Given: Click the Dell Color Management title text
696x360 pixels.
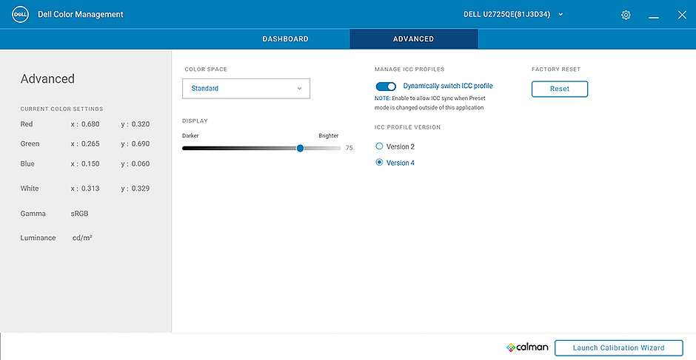Looking at the screenshot, I should (81, 15).
